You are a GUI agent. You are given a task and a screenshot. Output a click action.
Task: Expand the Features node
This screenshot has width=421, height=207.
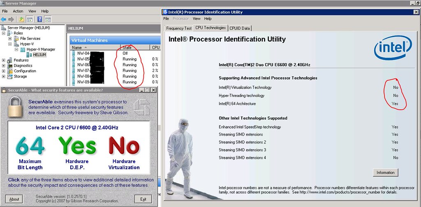(4, 60)
